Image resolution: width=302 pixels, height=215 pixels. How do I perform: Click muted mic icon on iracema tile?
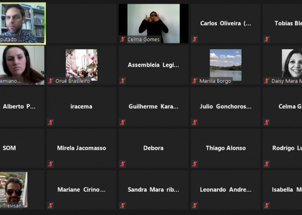[x=51, y=122]
